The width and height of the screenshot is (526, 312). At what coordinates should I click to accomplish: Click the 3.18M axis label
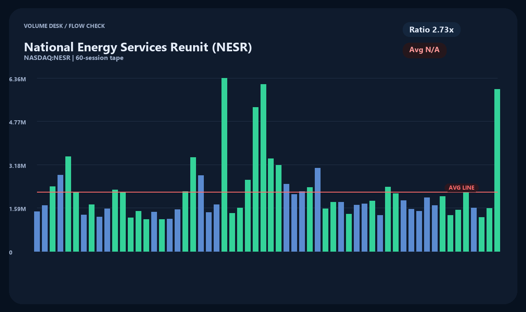(18, 166)
